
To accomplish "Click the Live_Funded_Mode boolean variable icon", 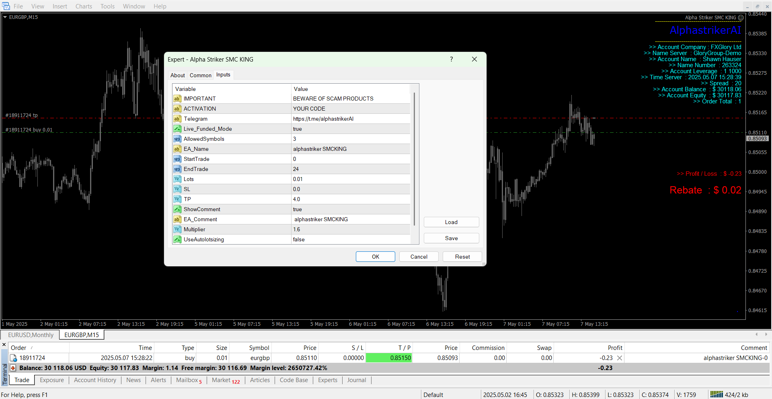I will [x=177, y=129].
